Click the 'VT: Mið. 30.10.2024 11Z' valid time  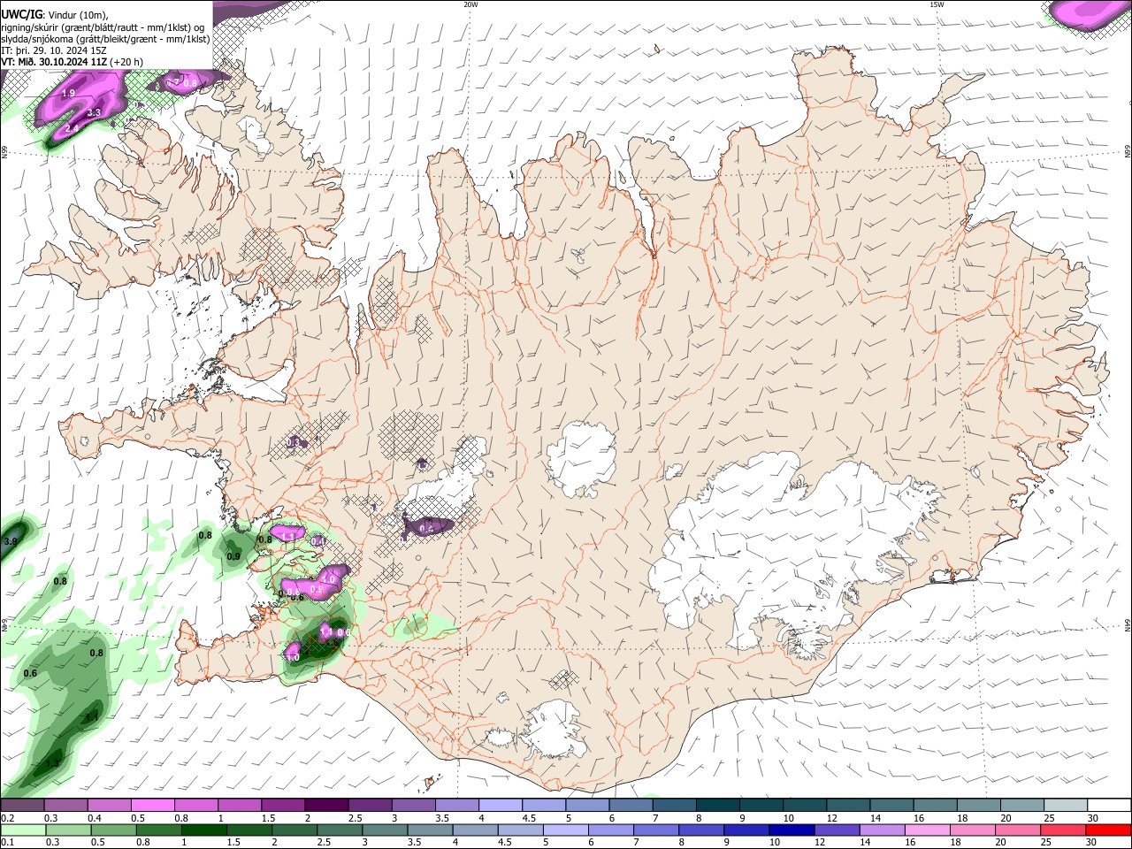55,62
